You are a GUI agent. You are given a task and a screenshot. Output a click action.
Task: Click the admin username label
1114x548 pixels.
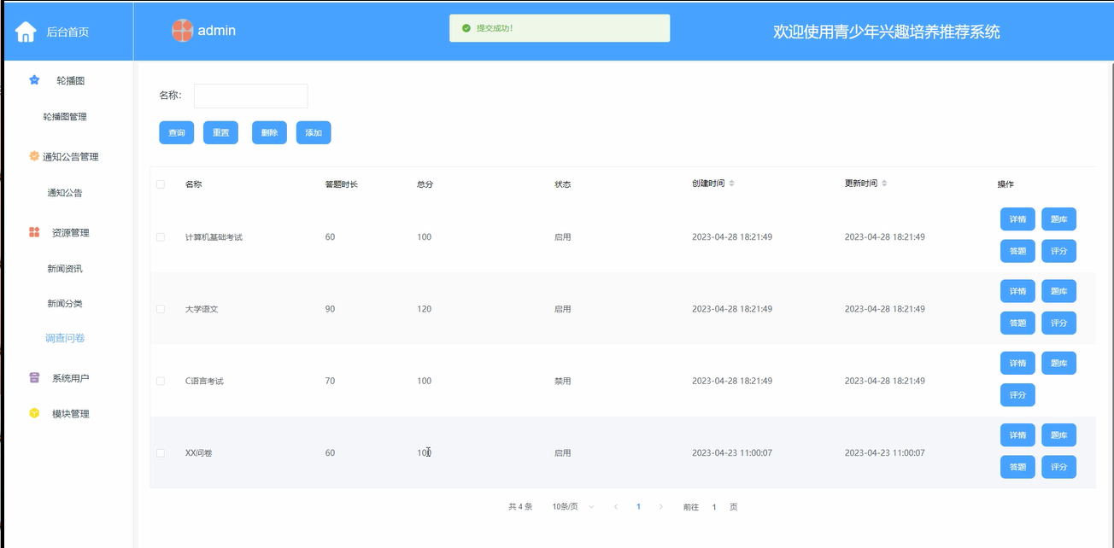(217, 31)
